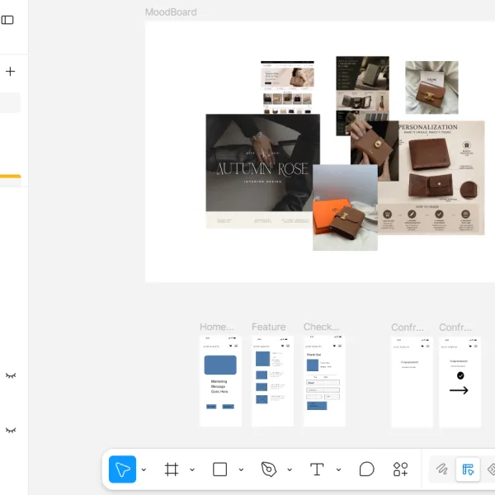The width and height of the screenshot is (495, 495).
Task: Click right blue button in Home frame
Action: tap(228, 407)
